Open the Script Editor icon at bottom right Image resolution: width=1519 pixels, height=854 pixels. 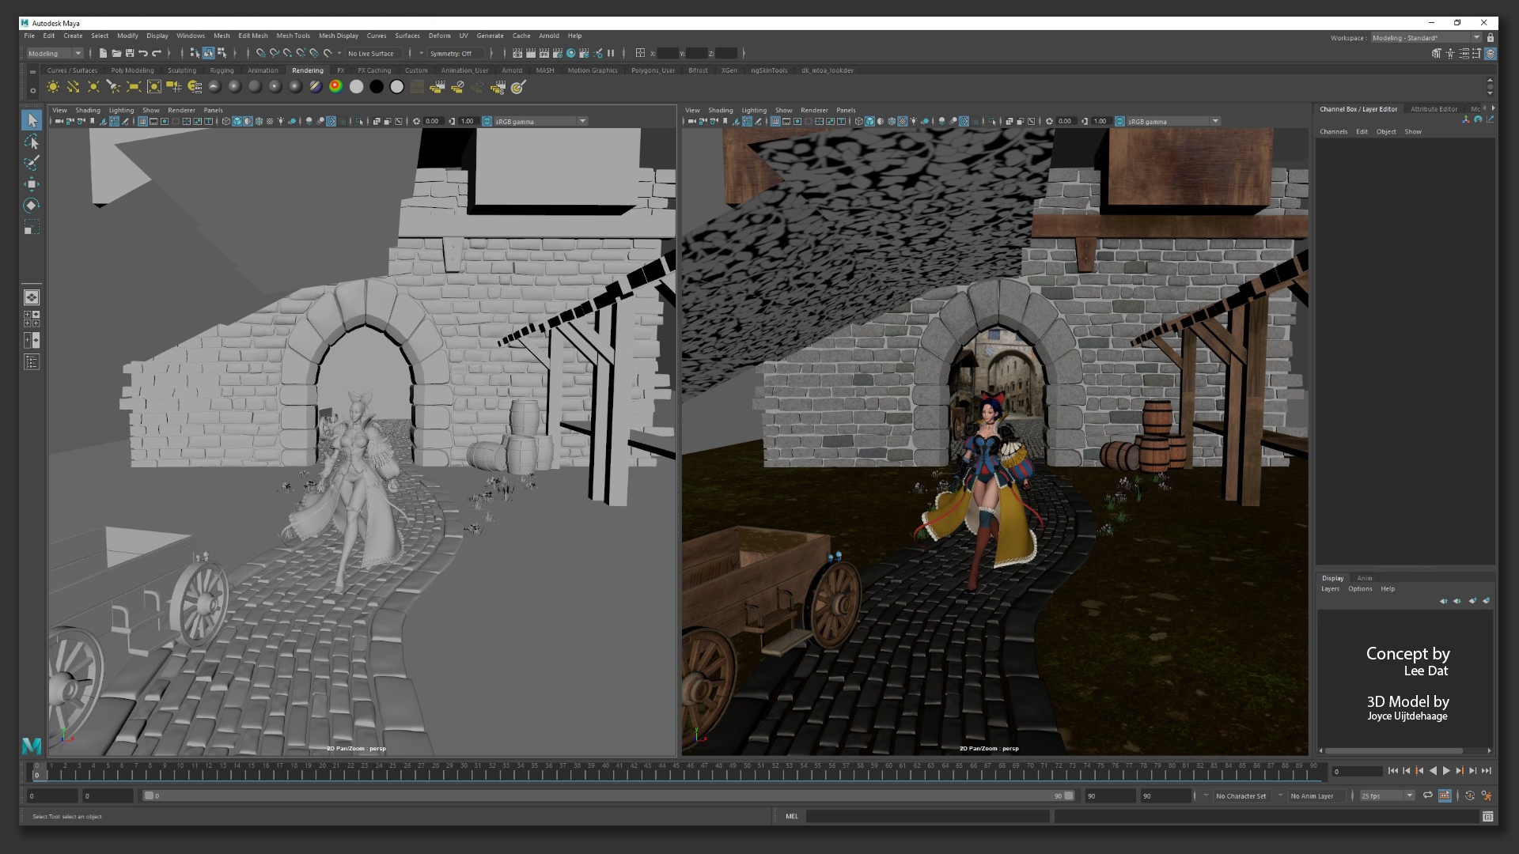click(x=1487, y=816)
